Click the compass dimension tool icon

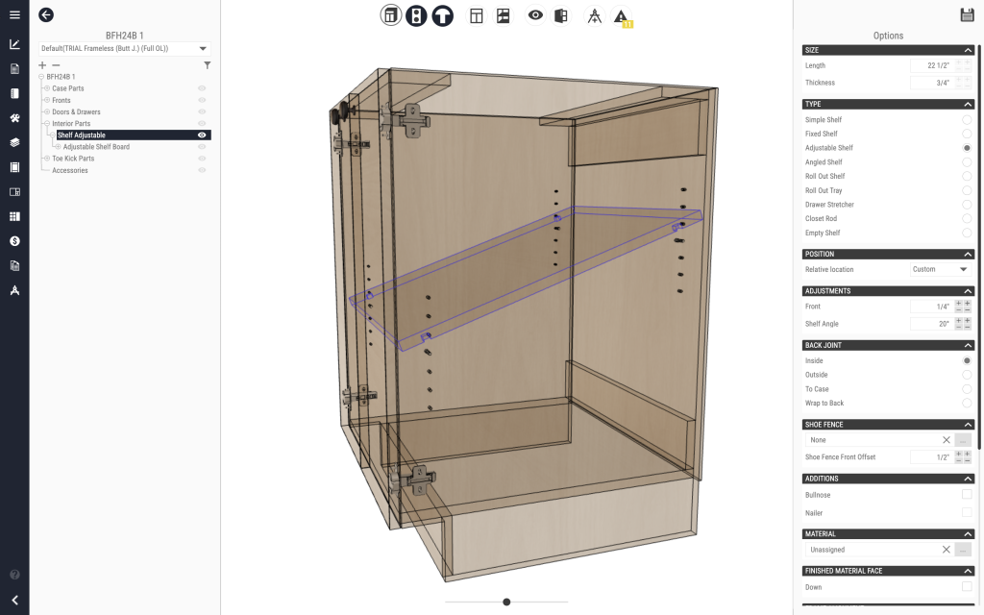pos(595,16)
